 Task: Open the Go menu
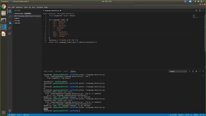pyautogui.click(x=30, y=7)
